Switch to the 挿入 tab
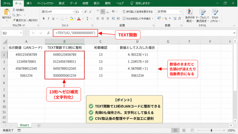 coord(29,3)
